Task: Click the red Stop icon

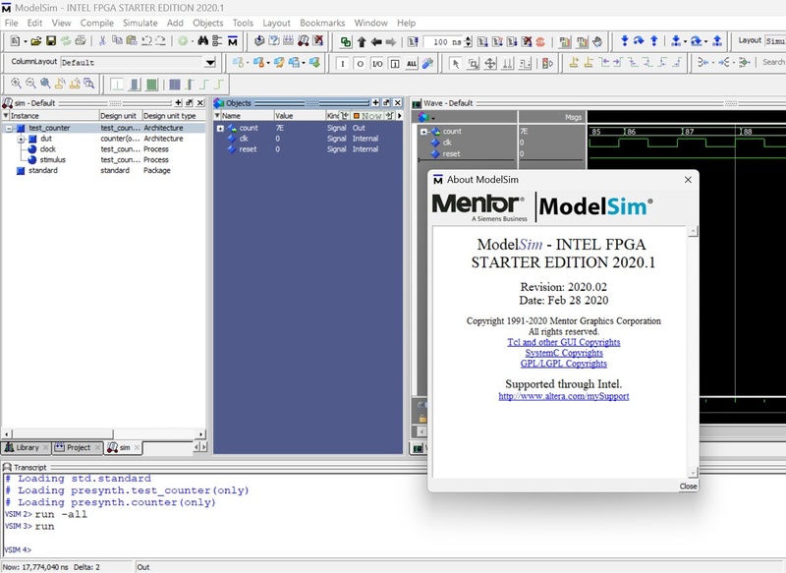Action: point(540,42)
